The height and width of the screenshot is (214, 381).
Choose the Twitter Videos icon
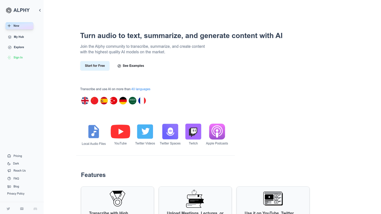point(145,132)
